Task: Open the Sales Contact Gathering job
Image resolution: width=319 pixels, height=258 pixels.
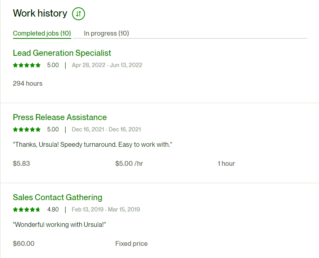Action: pyautogui.click(x=57, y=197)
